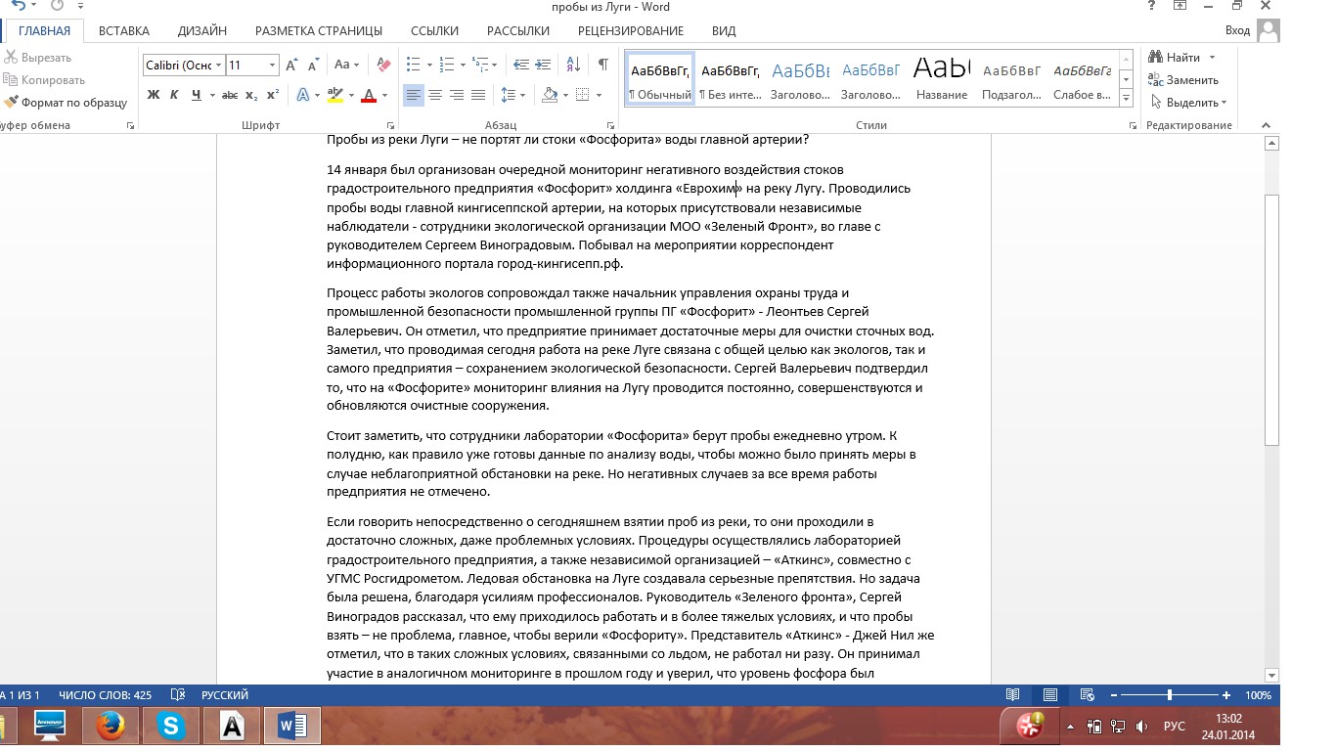Apply a bulleted list
Viewport: 1336px width, 751px height.
pos(412,65)
